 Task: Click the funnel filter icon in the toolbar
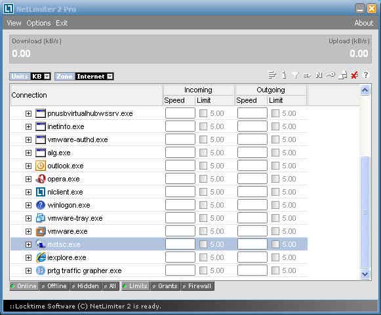295,75
